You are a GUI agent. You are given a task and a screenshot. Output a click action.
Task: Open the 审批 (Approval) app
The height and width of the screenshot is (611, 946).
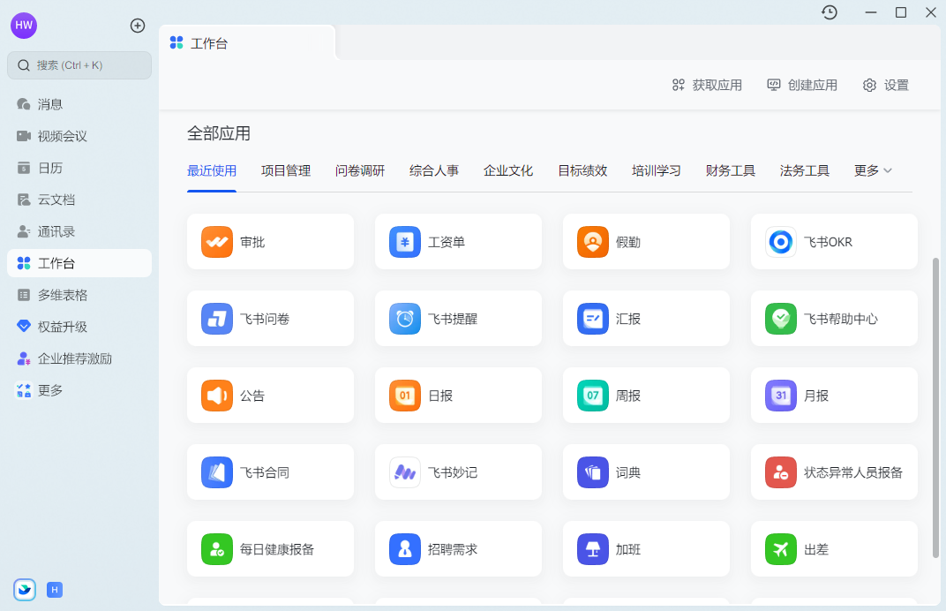(270, 241)
